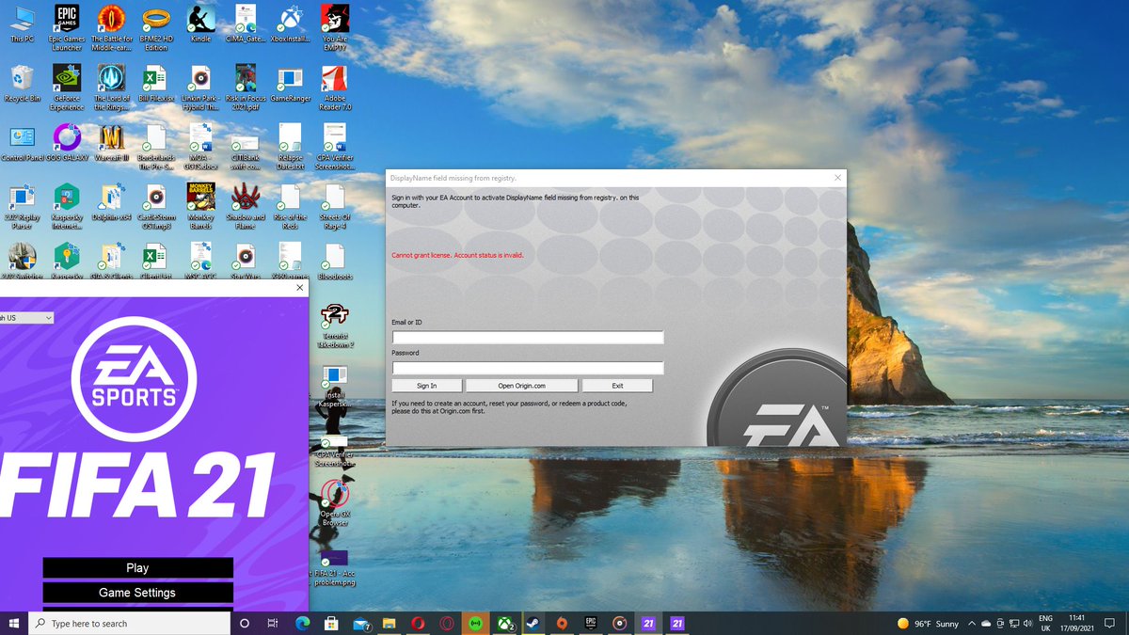Select Warcraft III desktop icon
Image resolution: width=1129 pixels, height=635 pixels.
coord(112,144)
